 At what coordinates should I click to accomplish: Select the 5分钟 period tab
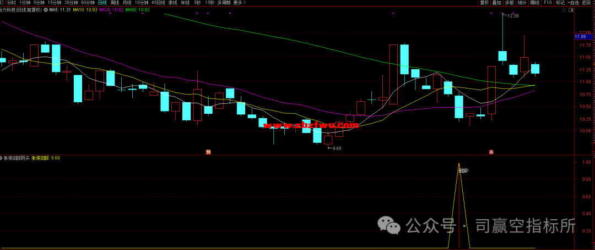39,2
